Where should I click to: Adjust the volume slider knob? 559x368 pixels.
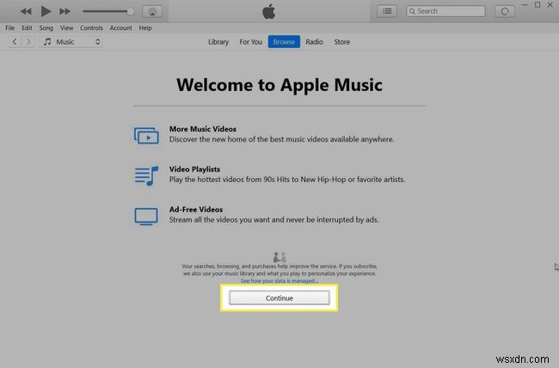pyautogui.click(x=131, y=11)
